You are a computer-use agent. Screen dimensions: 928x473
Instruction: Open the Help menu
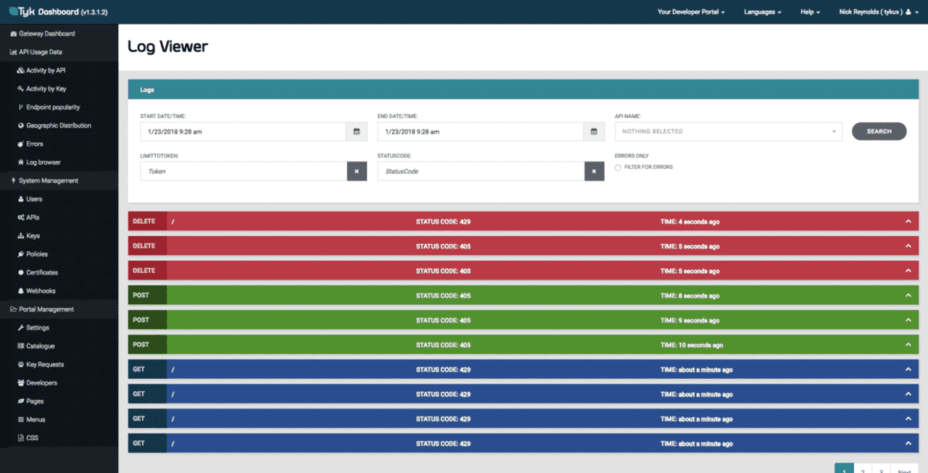tap(810, 12)
